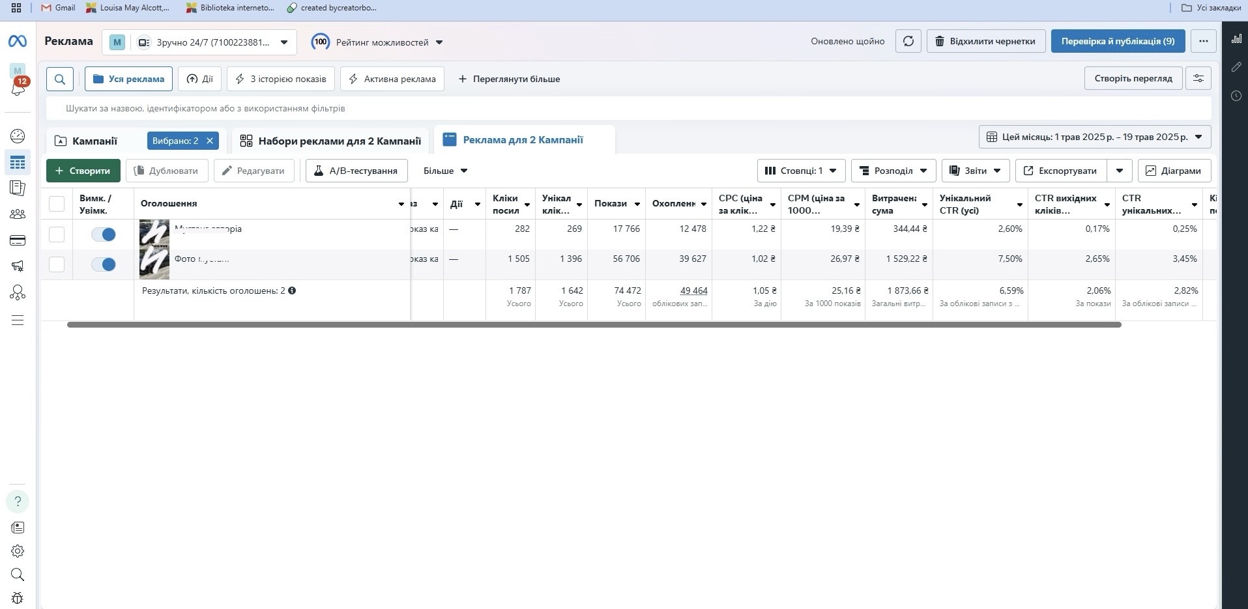Switch off ad with 344,44 ₴ spend
Image resolution: width=1248 pixels, height=609 pixels.
pyautogui.click(x=104, y=234)
